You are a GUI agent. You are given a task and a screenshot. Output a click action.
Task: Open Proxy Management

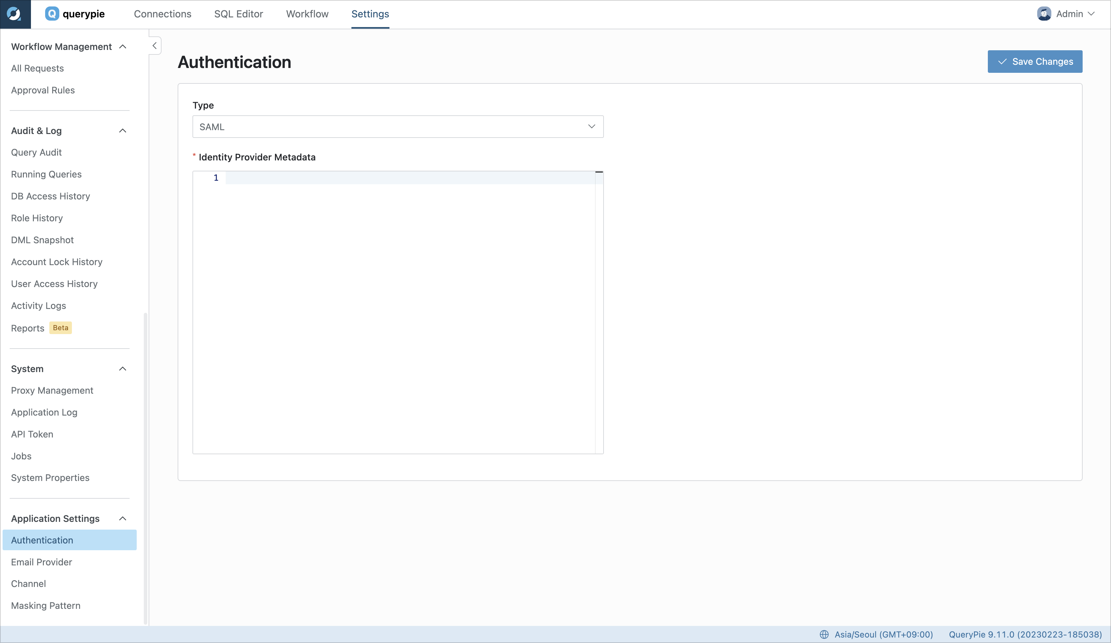point(52,391)
